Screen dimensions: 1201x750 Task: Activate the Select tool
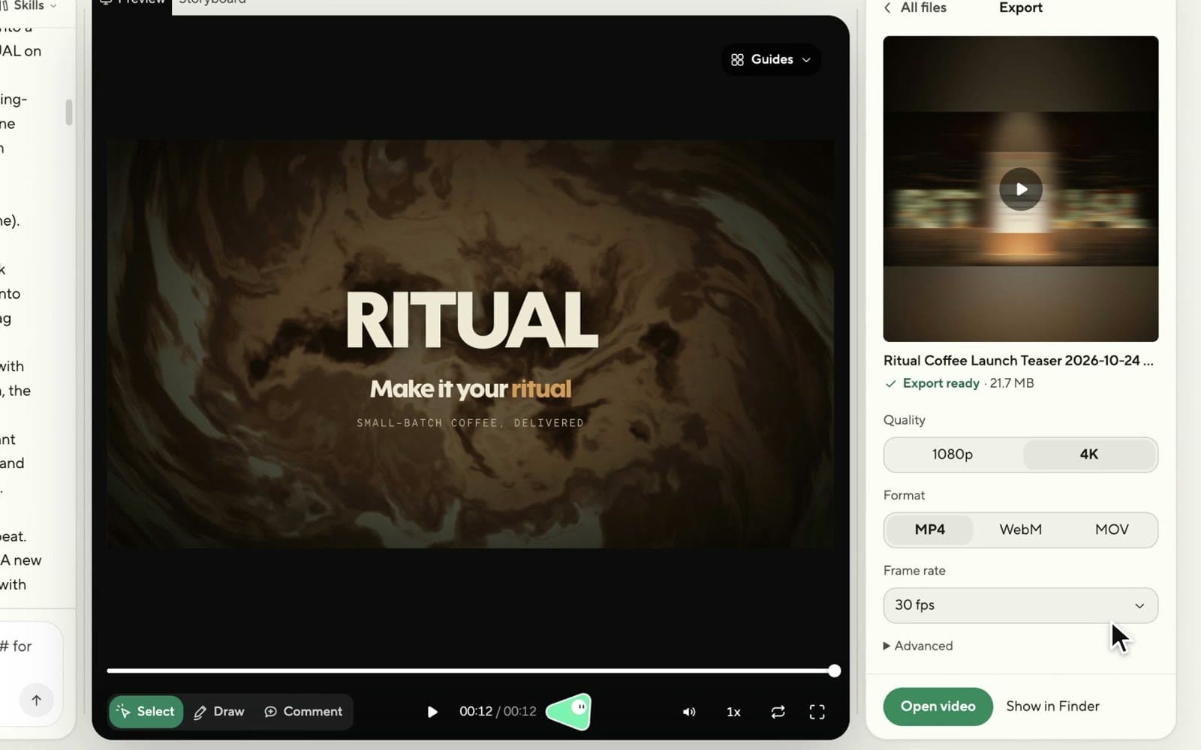point(146,712)
